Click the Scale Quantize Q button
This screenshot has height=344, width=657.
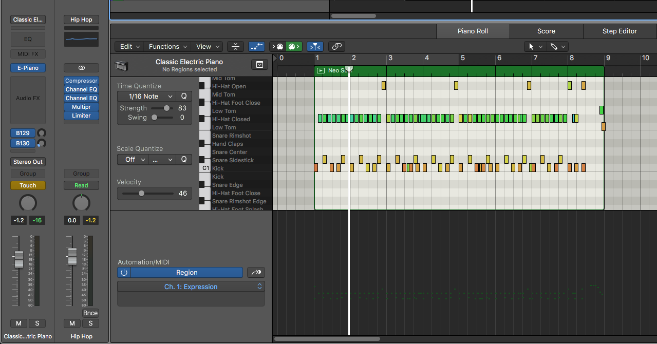click(184, 160)
